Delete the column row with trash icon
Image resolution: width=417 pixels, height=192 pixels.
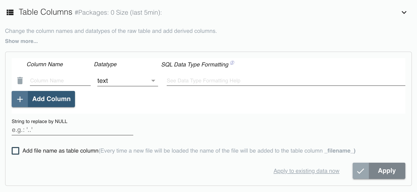[x=20, y=81]
